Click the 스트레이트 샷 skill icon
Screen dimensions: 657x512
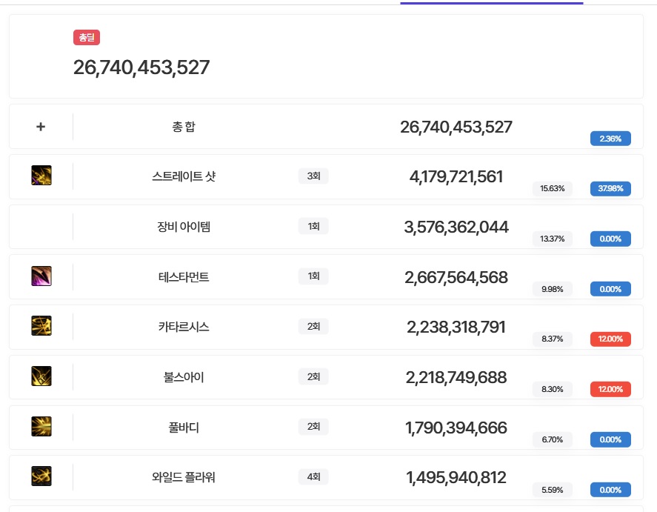click(41, 176)
